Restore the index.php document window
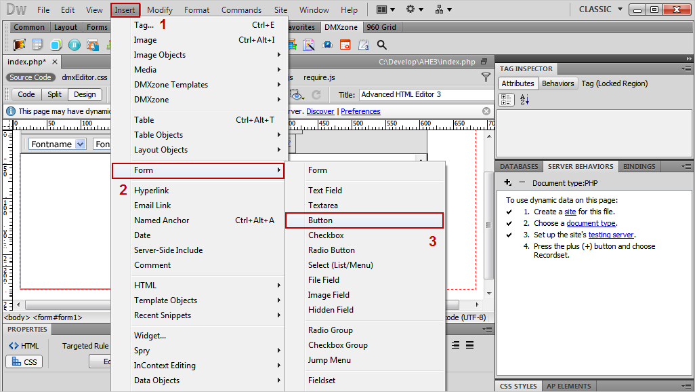 click(x=484, y=62)
